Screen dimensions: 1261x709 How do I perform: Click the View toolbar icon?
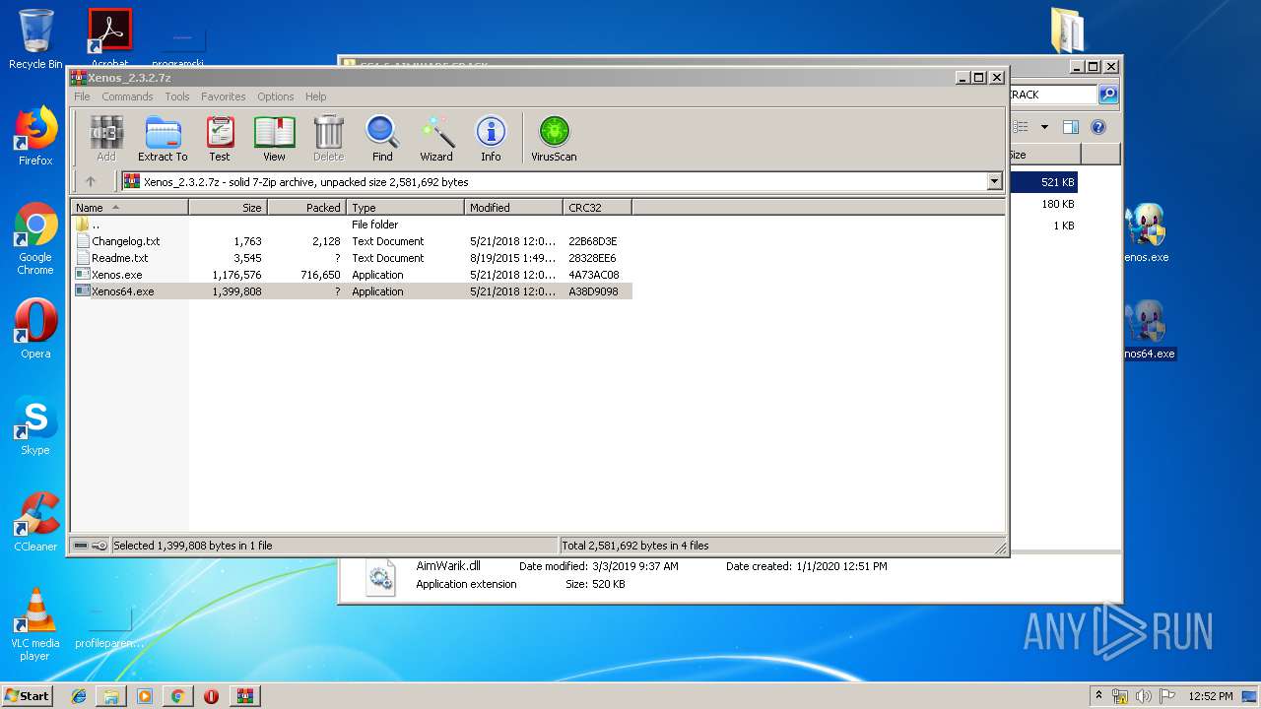274,138
